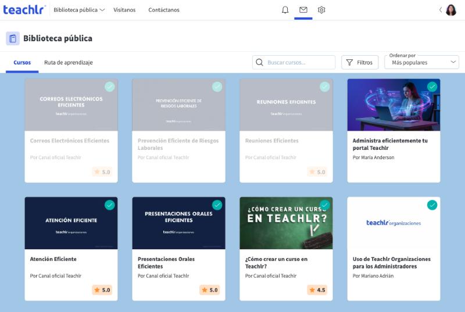Click 5.0 star rating on Correos Electrónicos Eficientes
The height and width of the screenshot is (312, 465).
pos(102,172)
